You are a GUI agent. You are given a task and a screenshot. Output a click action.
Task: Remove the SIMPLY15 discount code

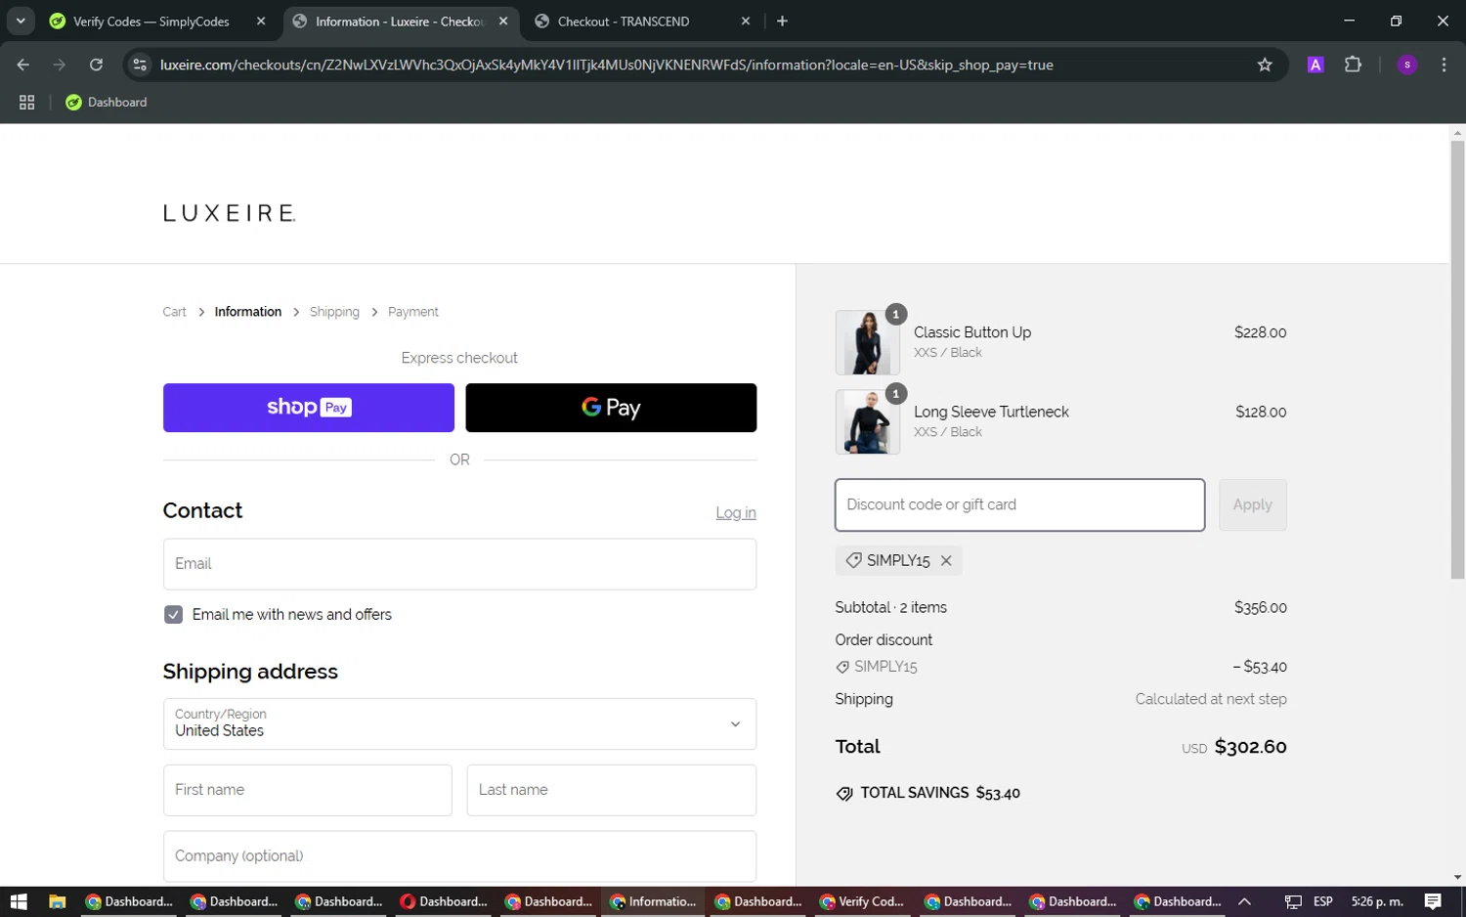tap(946, 560)
